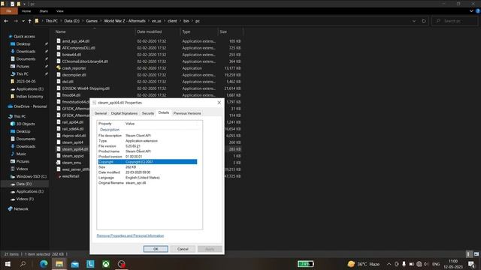Open Customize Quick Access Toolbar dropdown
The image size is (481, 270).
[24, 4]
